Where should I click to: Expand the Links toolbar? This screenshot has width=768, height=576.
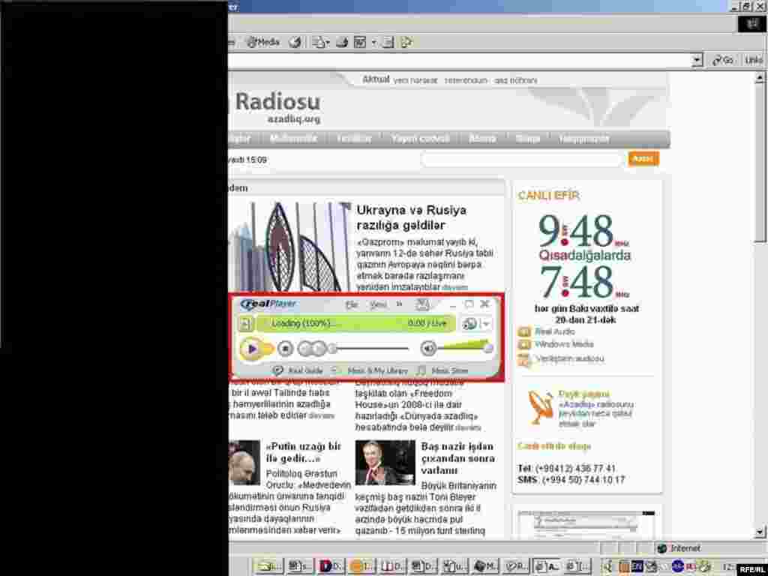click(752, 60)
